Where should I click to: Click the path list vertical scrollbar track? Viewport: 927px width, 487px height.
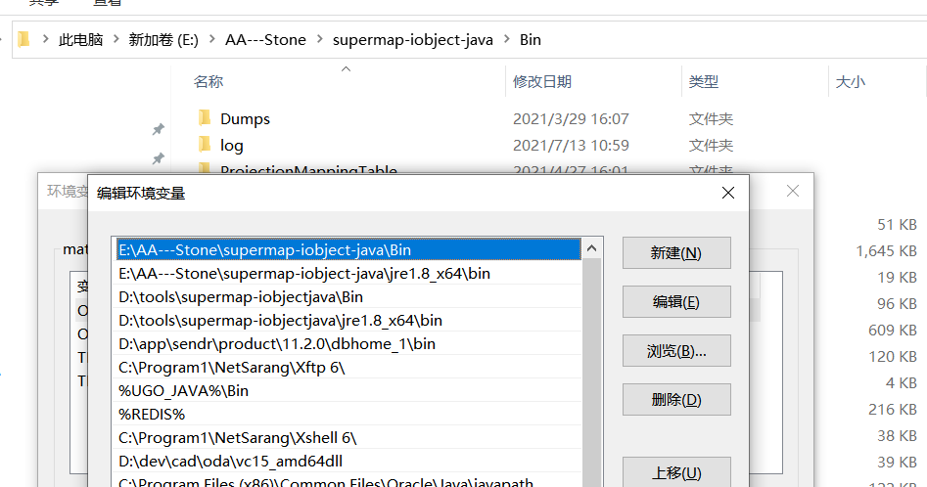tap(592, 372)
